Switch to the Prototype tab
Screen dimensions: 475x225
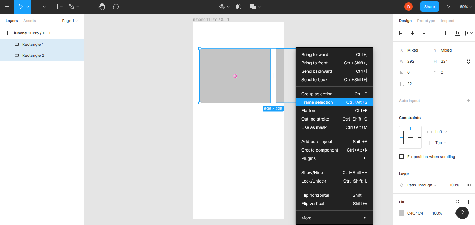(426, 21)
